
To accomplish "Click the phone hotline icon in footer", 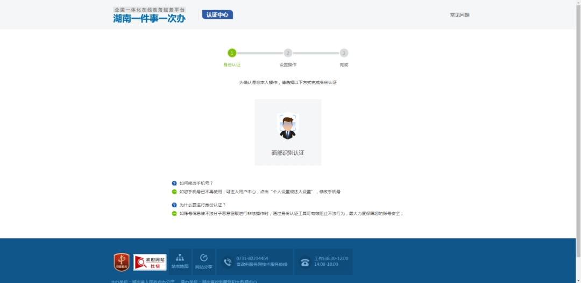I will (x=228, y=262).
